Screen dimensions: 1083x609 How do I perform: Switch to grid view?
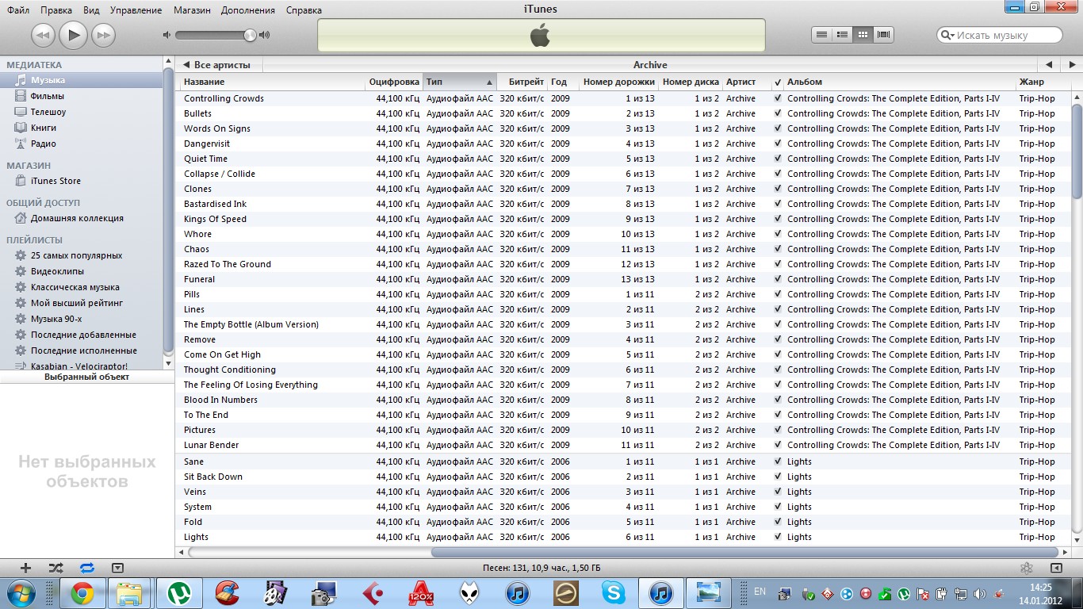(x=863, y=35)
